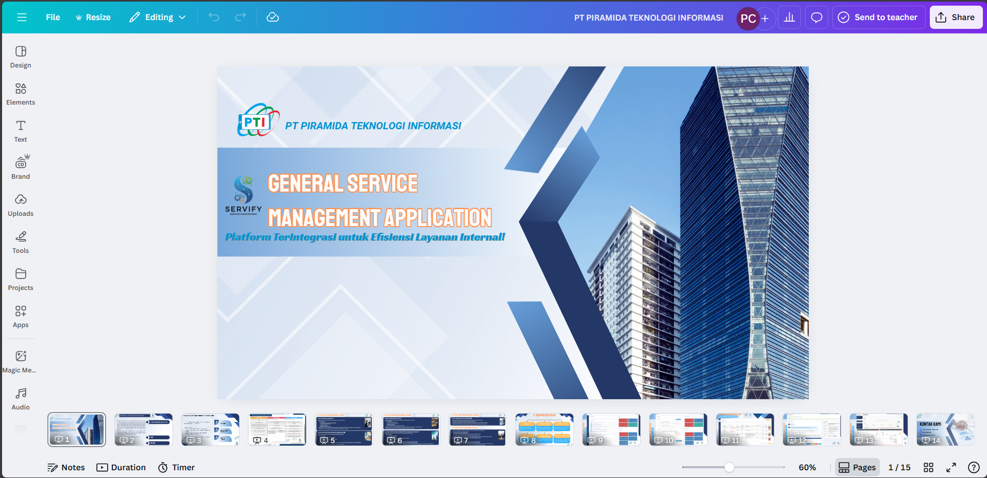Open the Brand panel
Viewport: 987px width, 478px height.
tap(21, 168)
